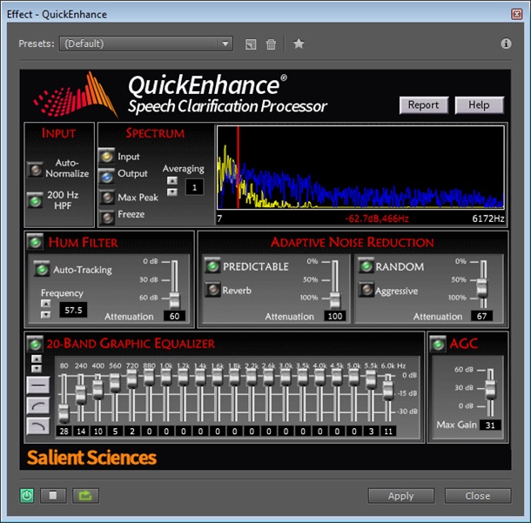Click Close at dialog bottom
This screenshot has height=523, width=531.
coord(478,496)
